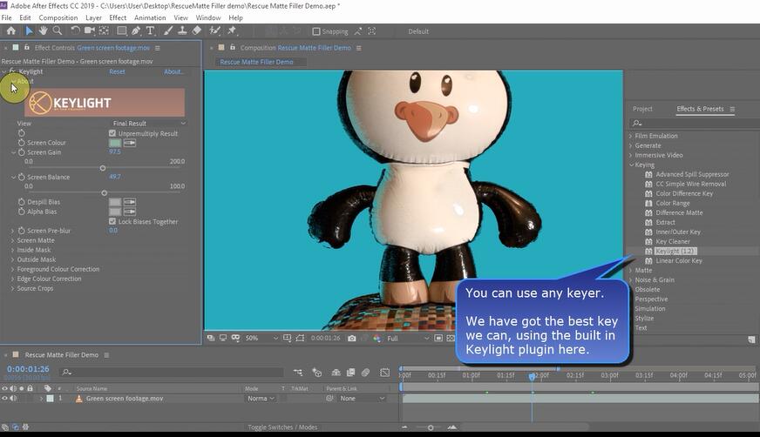Open the 50% magnification dropdown
The height and width of the screenshot is (437, 760).
(x=261, y=339)
